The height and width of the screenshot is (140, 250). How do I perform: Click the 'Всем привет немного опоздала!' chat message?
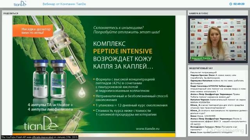click(x=211, y=132)
